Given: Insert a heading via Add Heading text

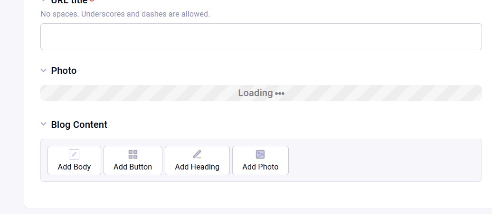Looking at the screenshot, I should (x=197, y=167).
